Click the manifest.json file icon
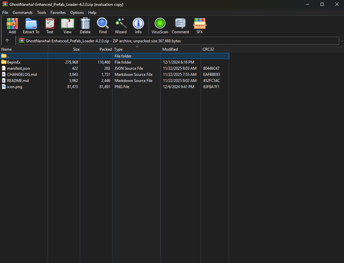The height and width of the screenshot is (263, 344). click(4, 68)
